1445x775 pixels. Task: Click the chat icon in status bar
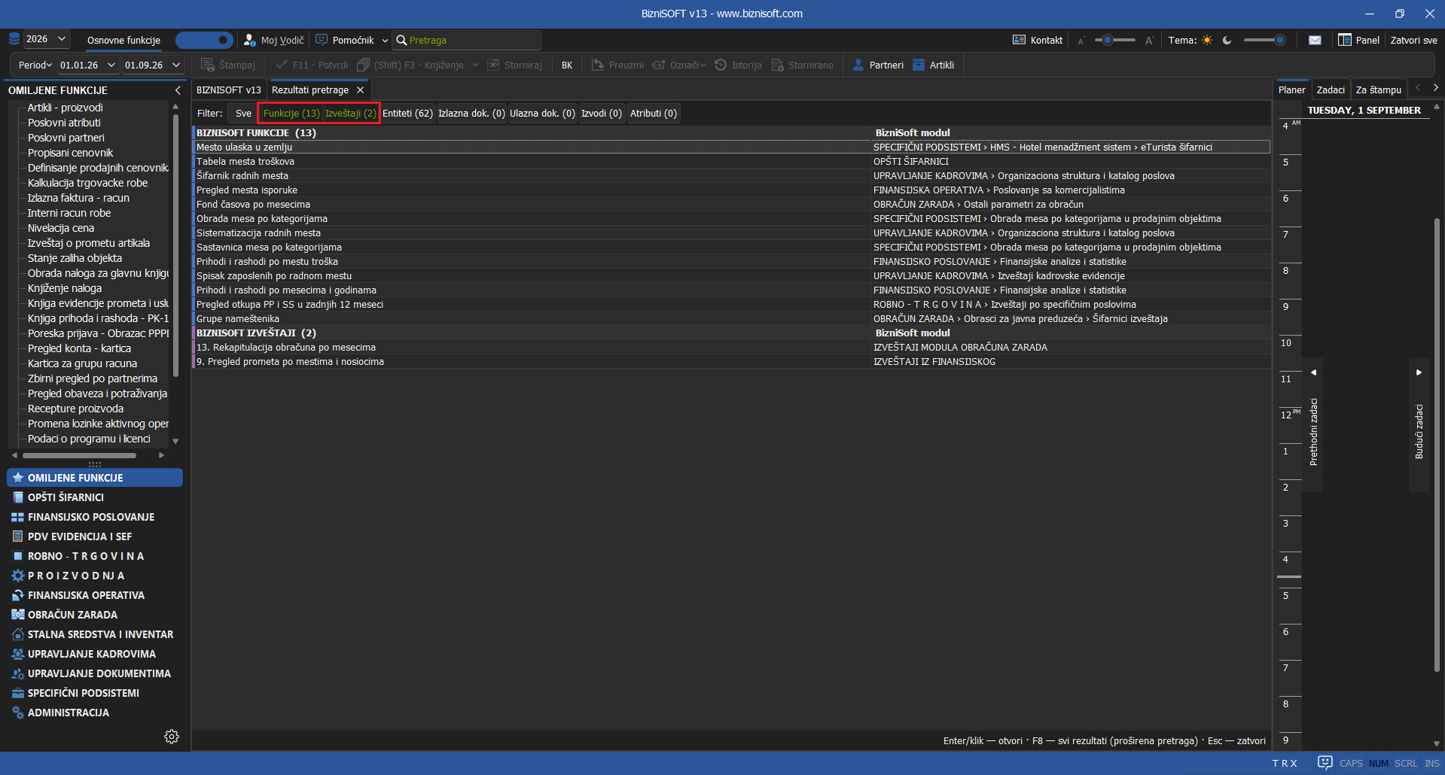click(1325, 763)
